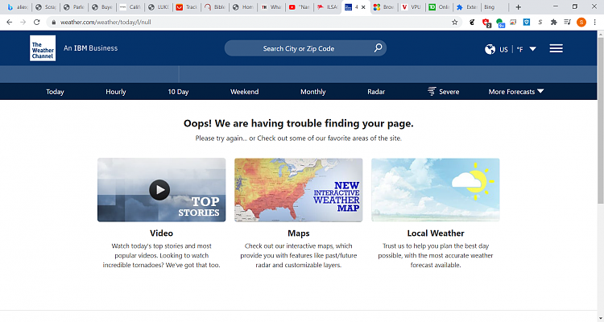Viewport: 604px width, 322px height.
Task: Open the green chat extension with 9+ badge
Action: tap(500, 23)
